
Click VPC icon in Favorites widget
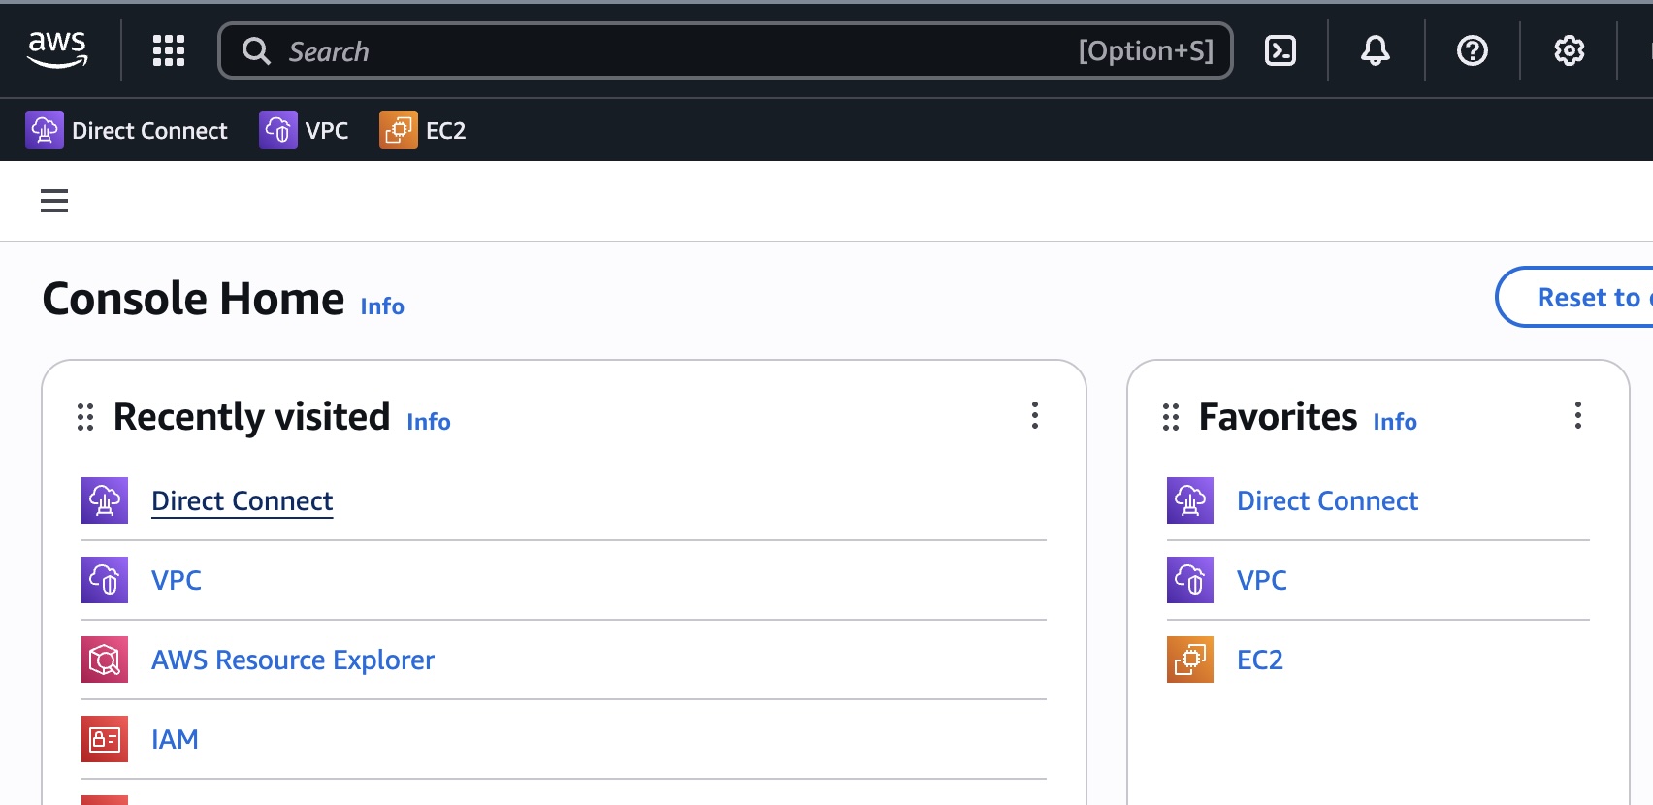pyautogui.click(x=1190, y=580)
